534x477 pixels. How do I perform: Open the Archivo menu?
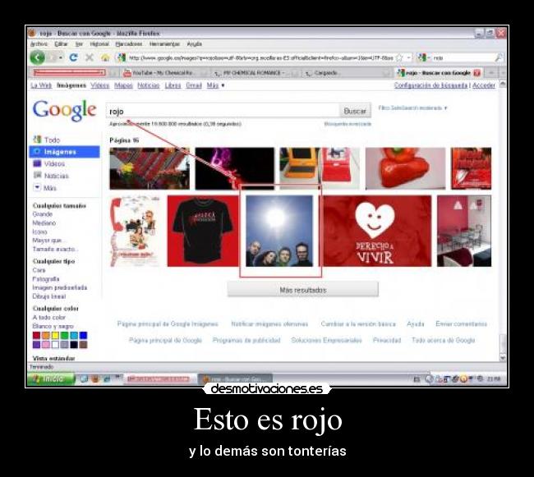pos(39,44)
